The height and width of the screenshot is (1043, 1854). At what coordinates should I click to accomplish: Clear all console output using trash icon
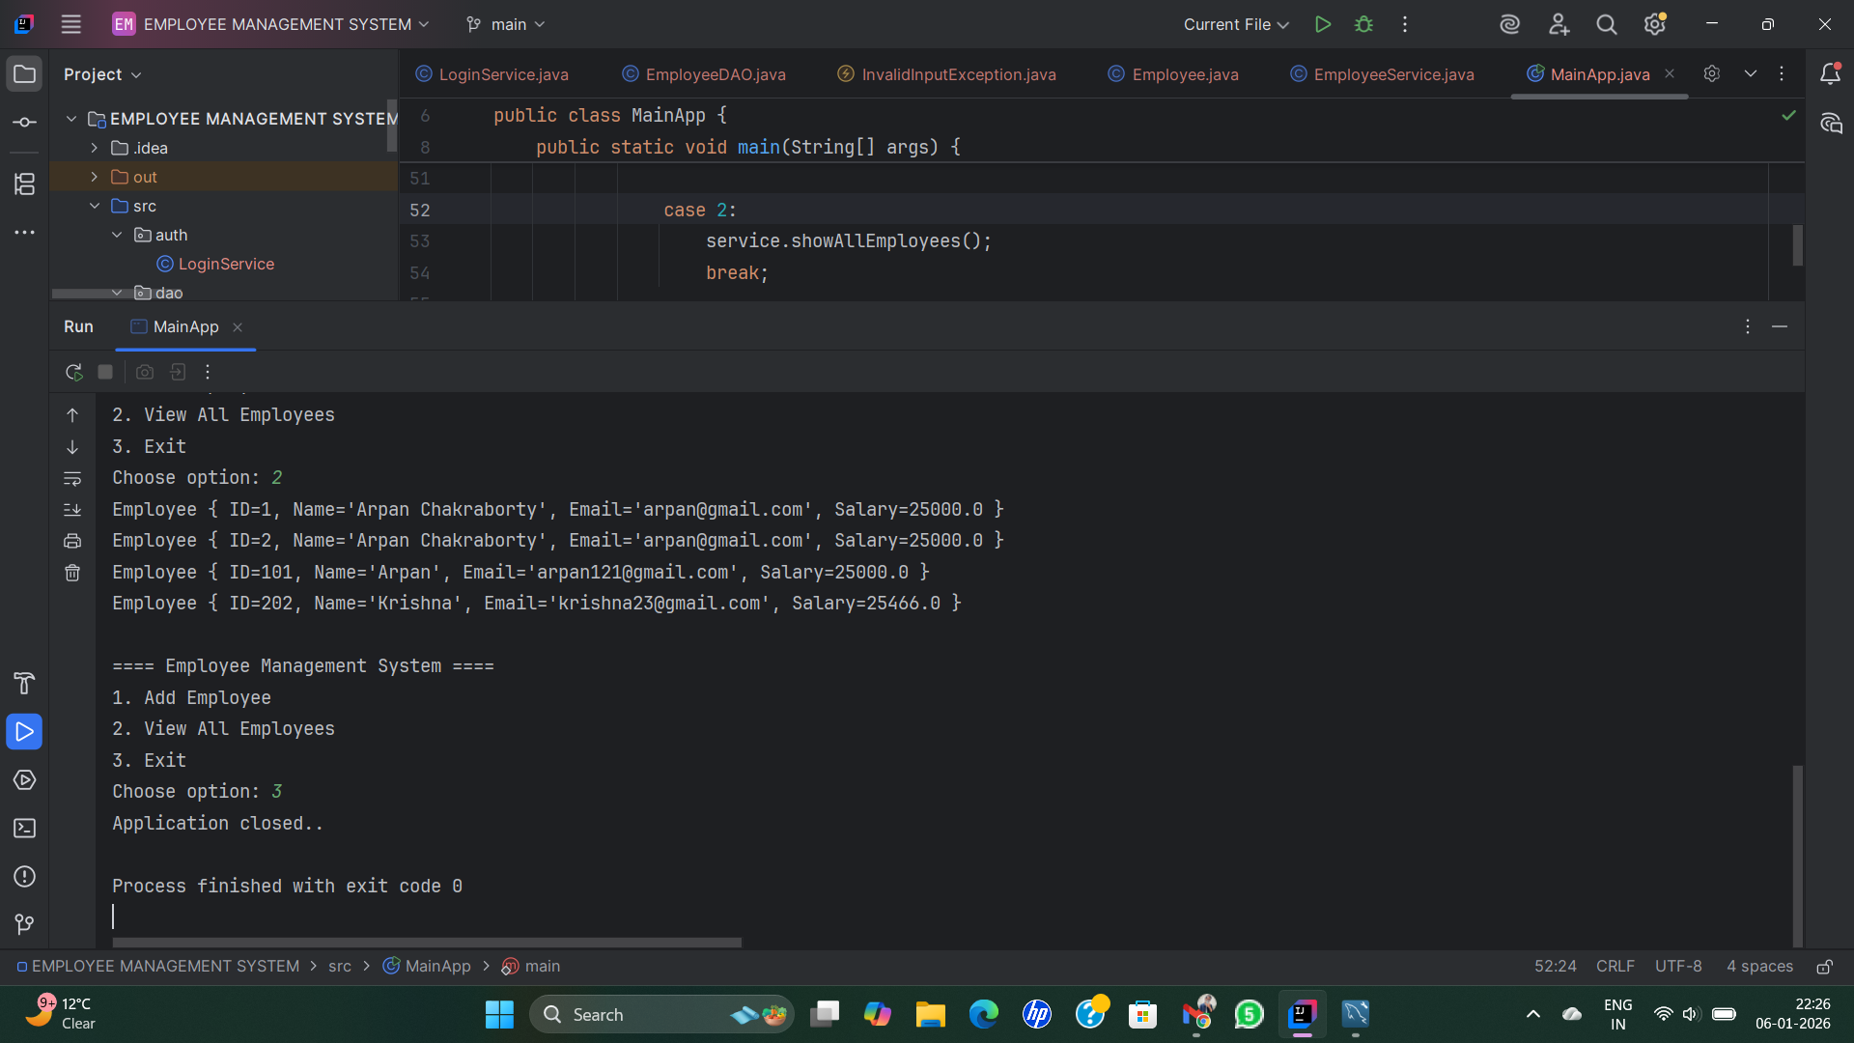click(72, 573)
